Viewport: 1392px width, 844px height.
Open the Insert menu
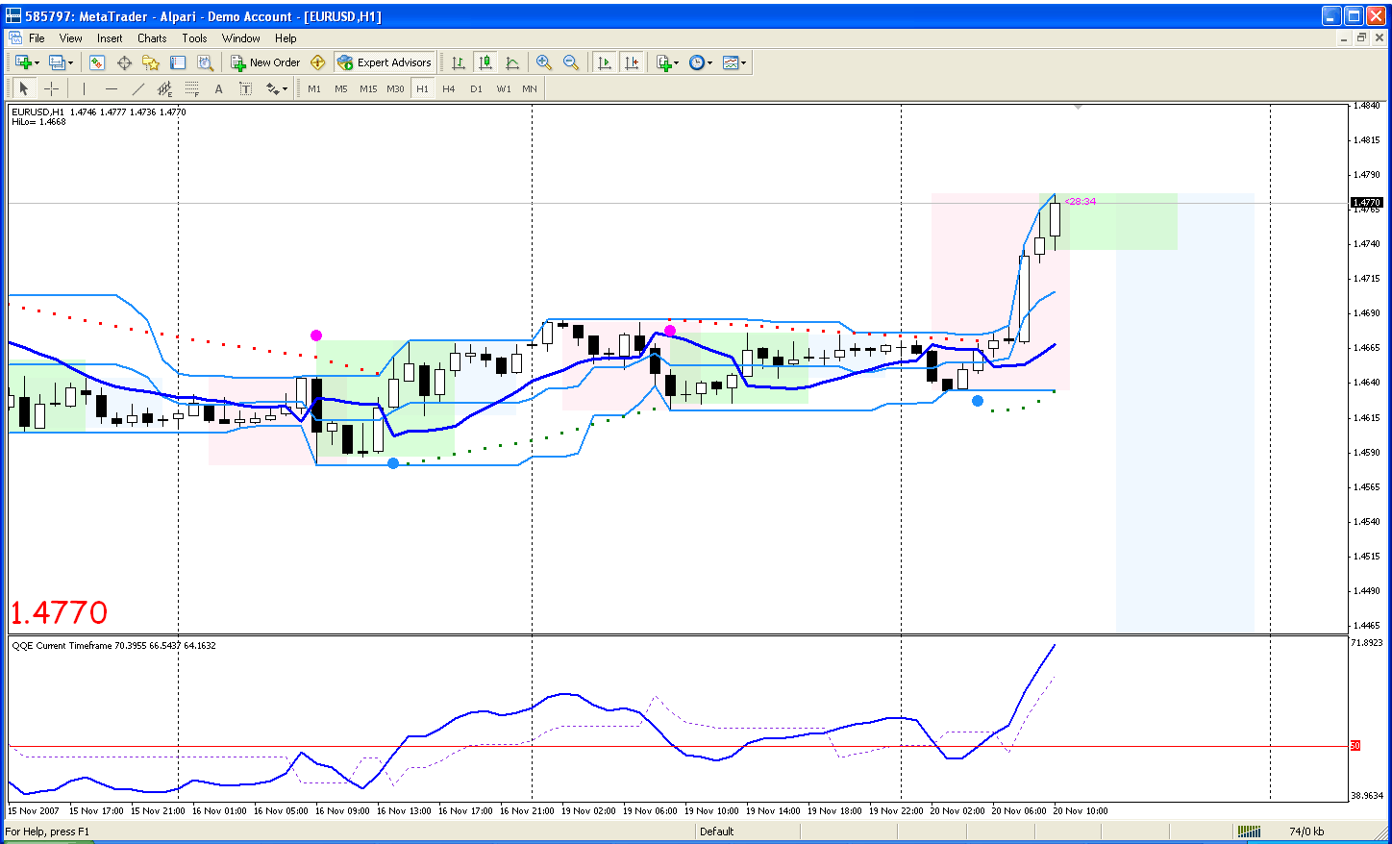click(110, 38)
